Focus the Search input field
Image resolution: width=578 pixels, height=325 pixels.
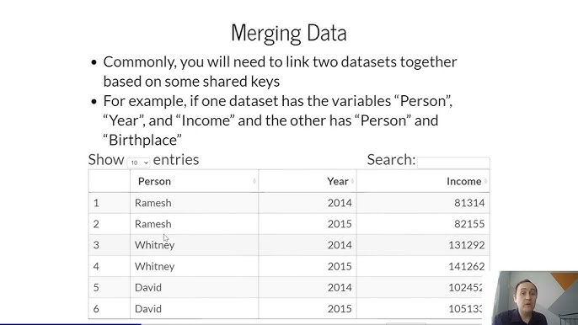(453, 162)
